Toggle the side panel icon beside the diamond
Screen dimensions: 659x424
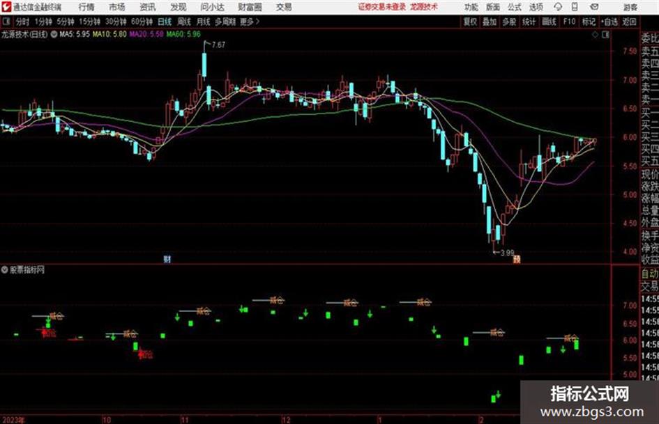605,35
